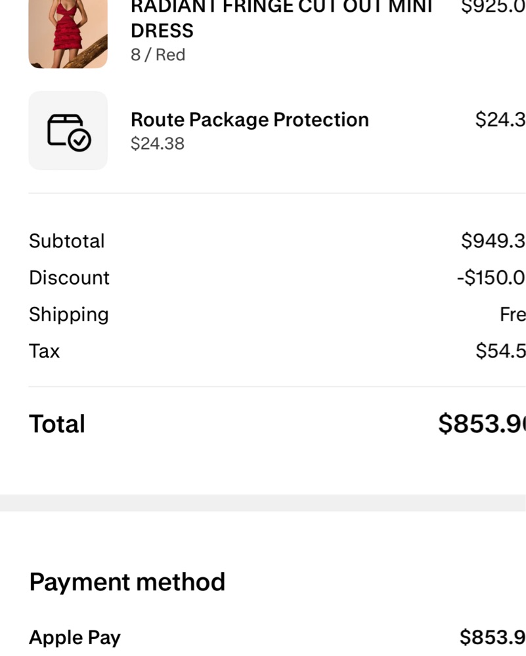
Task: Tap the Apple Pay charged amount
Action: (493, 638)
